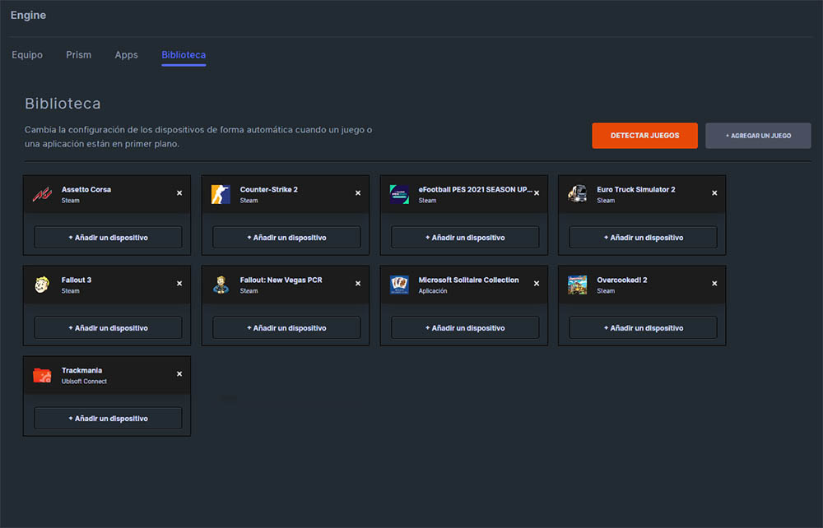823x528 pixels.
Task: Click the Euro Truck Simulator 2 icon
Action: pos(578,194)
